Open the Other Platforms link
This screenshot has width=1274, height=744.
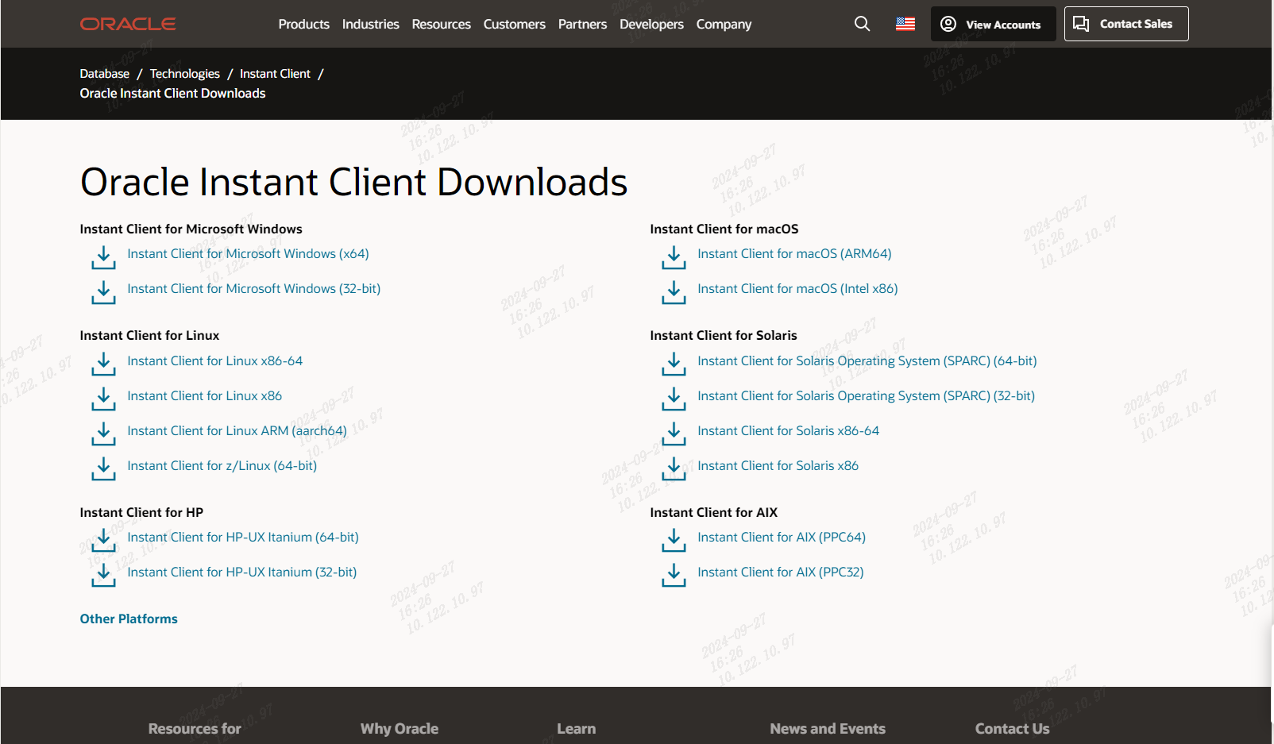click(129, 619)
